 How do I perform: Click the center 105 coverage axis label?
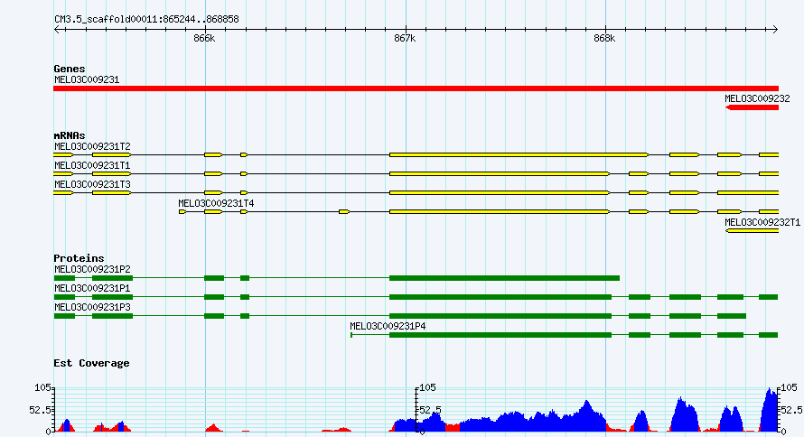pyautogui.click(x=428, y=388)
